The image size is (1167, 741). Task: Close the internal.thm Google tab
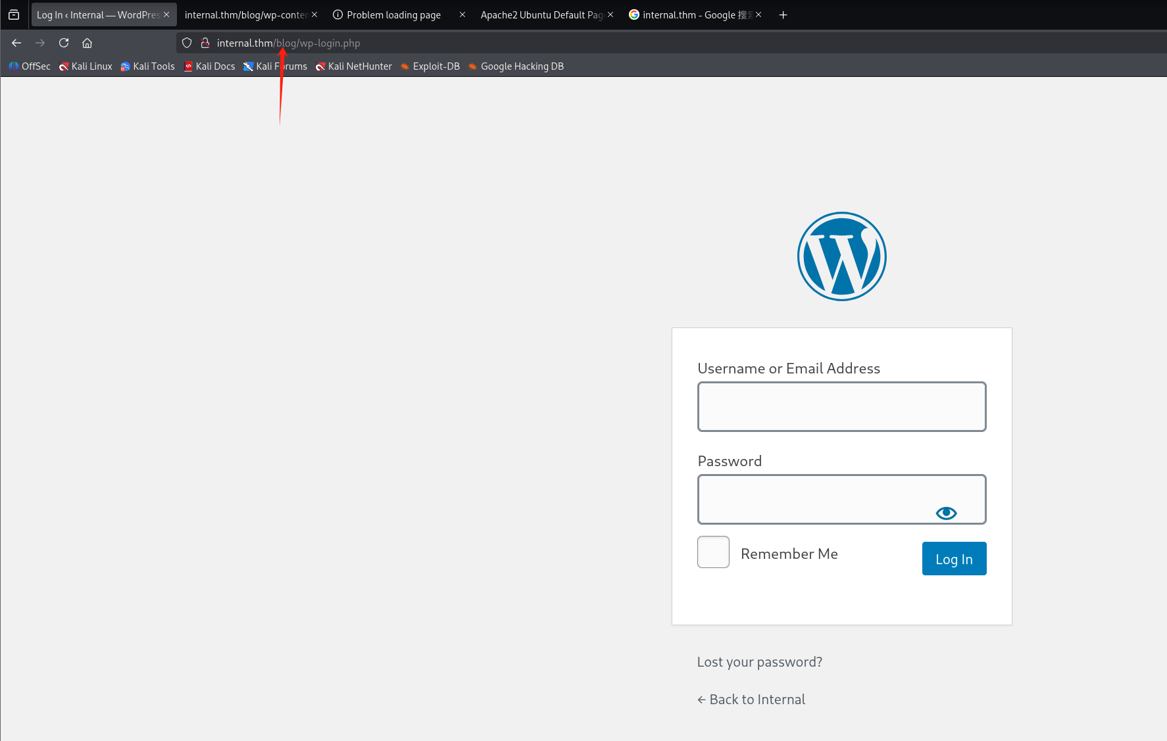[x=758, y=14]
